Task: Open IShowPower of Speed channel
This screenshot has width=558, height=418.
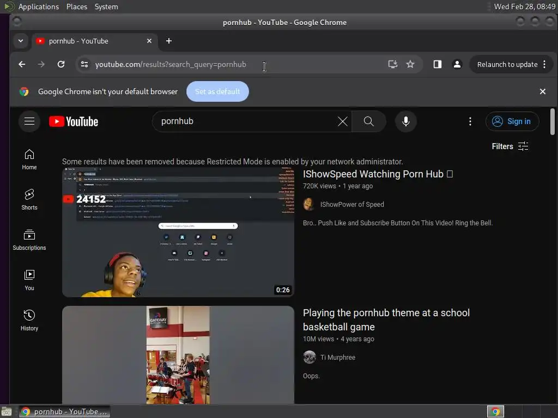Action: 352,205
